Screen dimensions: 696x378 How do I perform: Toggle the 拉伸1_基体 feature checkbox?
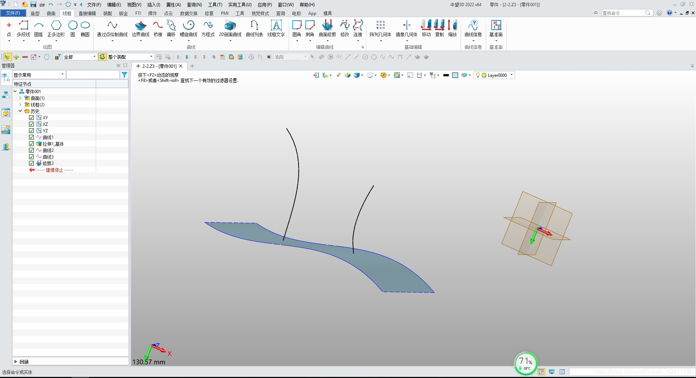click(32, 144)
